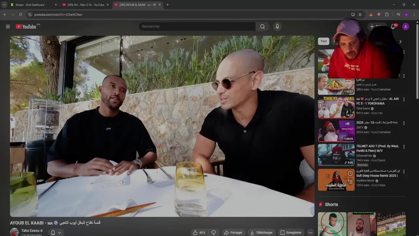419x236 pixels.
Task: Close the NU - Man O To tab
Action: point(107,5)
